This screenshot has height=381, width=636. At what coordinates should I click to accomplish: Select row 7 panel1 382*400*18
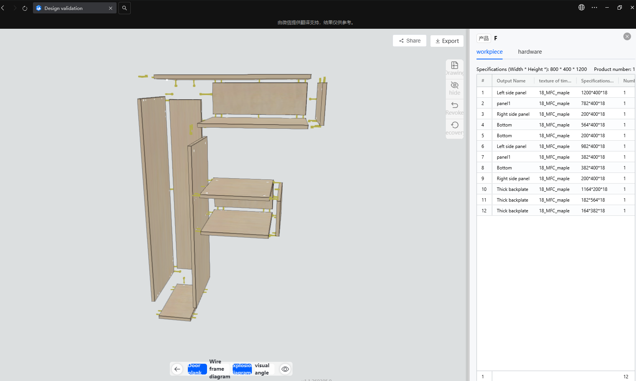coord(556,157)
